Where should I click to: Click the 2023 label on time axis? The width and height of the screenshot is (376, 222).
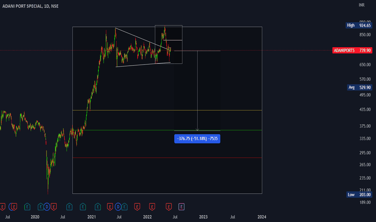(203, 217)
